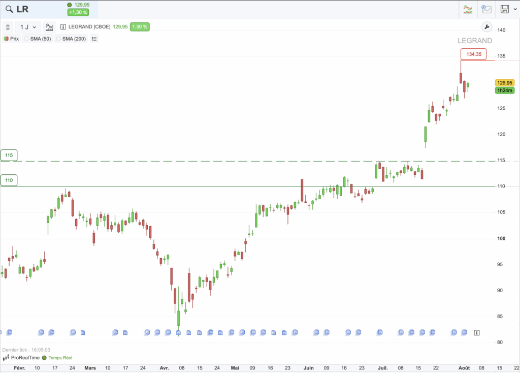Open the chart style selector icon
Viewport: 520px width, 373px height.
click(x=49, y=27)
